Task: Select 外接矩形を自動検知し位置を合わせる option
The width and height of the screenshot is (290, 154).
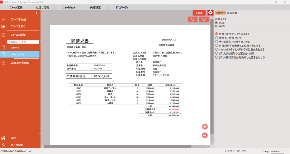Action: [217, 46]
